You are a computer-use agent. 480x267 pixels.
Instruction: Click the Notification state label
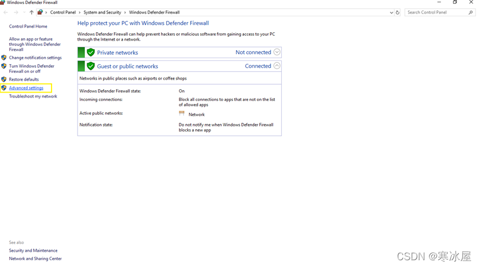click(96, 125)
